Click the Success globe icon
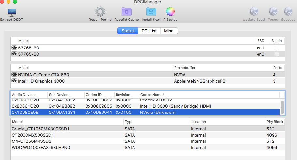This screenshot has width=297, height=160. tap(288, 12)
